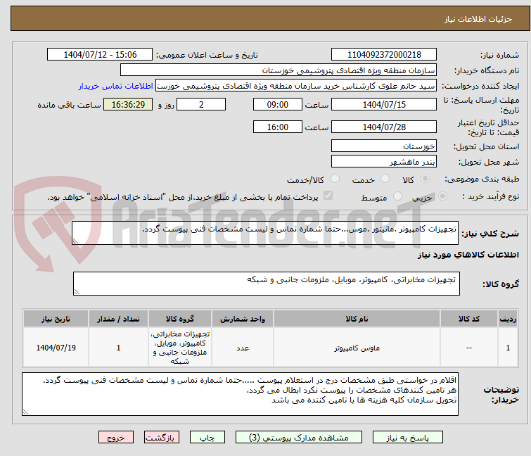Click the need date cell 1404/07/19
This screenshot has height=456, width=531.
(56, 348)
